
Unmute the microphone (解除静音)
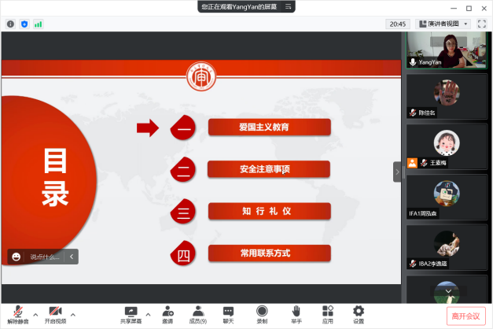click(x=17, y=312)
